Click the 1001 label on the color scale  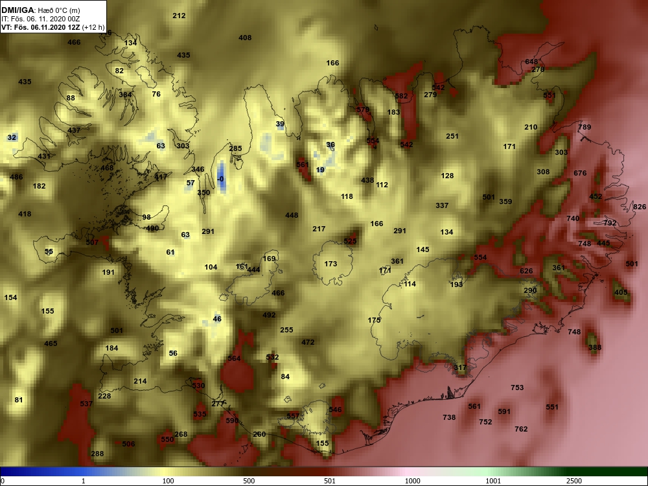pyautogui.click(x=493, y=481)
